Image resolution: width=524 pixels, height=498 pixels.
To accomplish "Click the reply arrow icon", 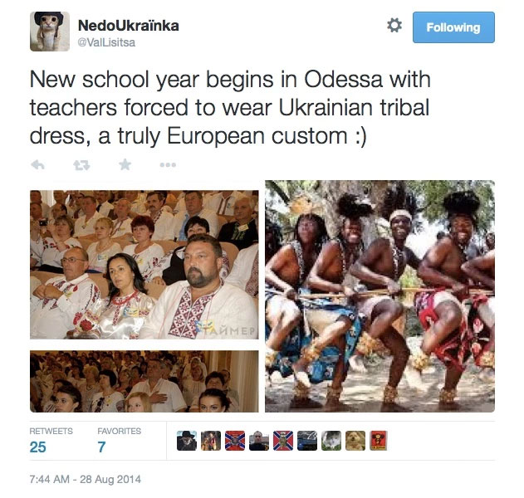I will point(37,164).
